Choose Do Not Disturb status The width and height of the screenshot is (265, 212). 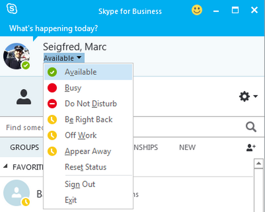coord(88,104)
